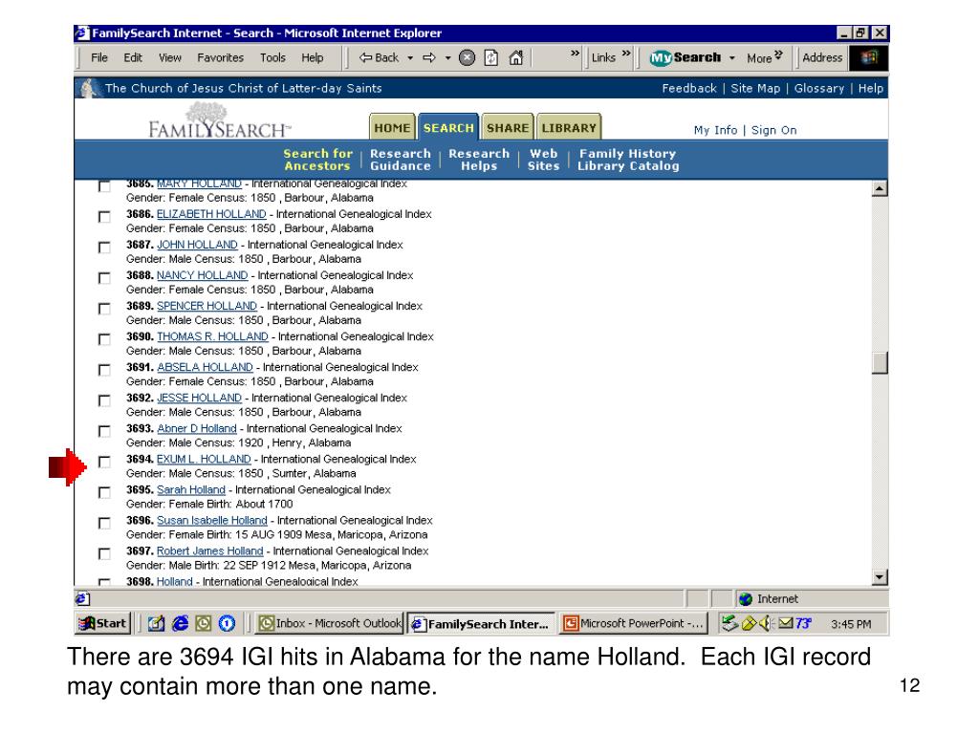Open the Tools menu

click(272, 58)
